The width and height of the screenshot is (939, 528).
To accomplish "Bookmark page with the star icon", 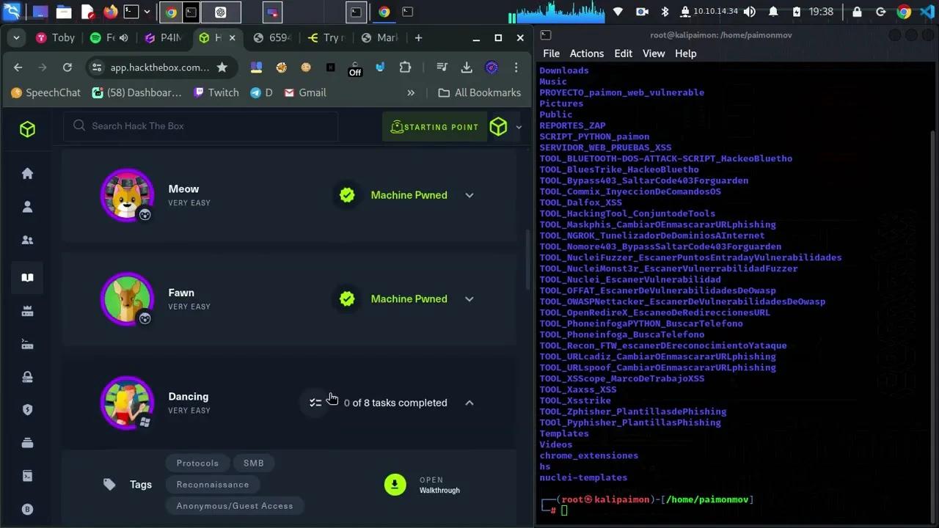I will 222,67.
